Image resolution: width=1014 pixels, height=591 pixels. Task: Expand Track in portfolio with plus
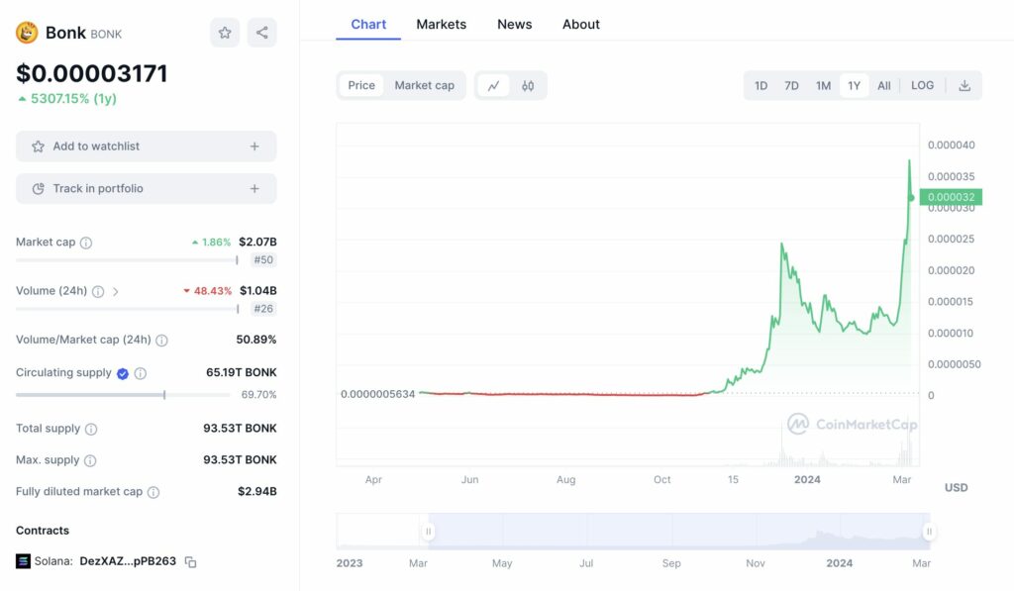click(x=254, y=188)
